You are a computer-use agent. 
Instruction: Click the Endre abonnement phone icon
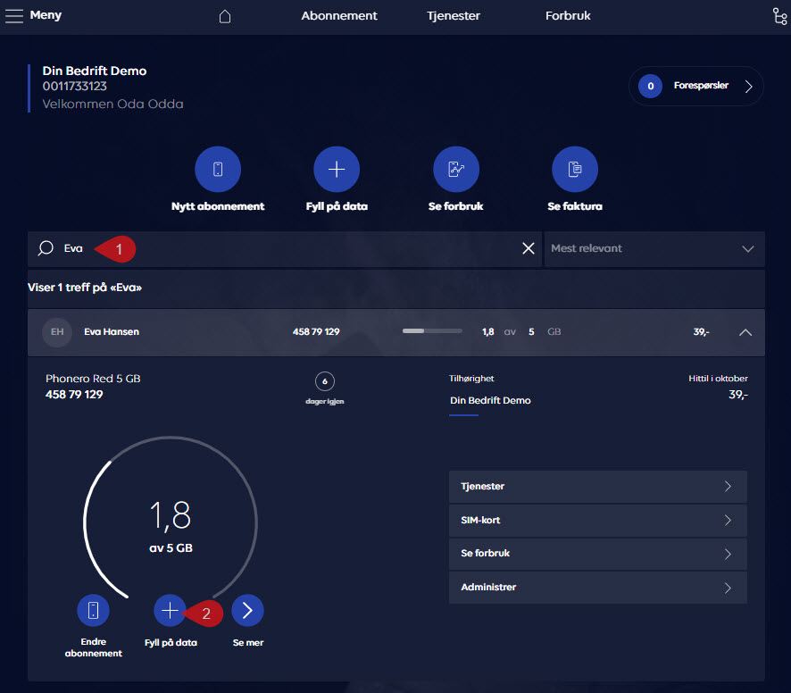point(94,610)
